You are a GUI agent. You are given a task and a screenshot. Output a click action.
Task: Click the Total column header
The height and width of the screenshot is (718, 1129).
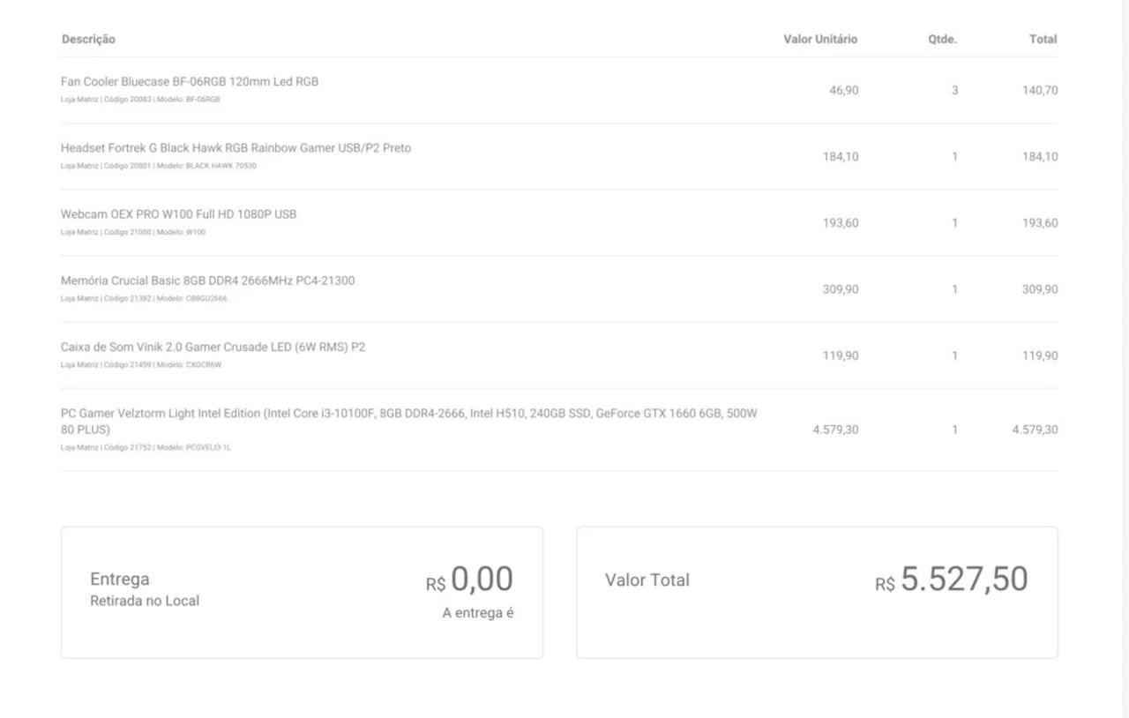point(1043,40)
